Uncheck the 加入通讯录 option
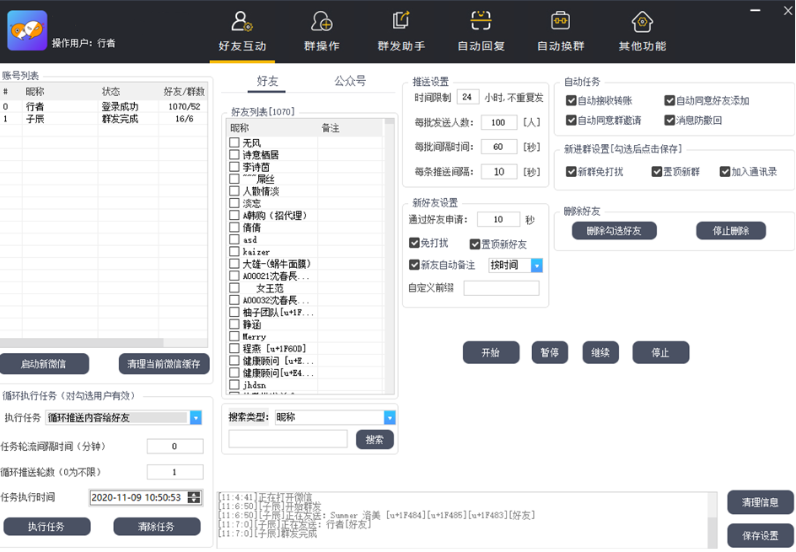The width and height of the screenshot is (796, 552). (x=724, y=171)
